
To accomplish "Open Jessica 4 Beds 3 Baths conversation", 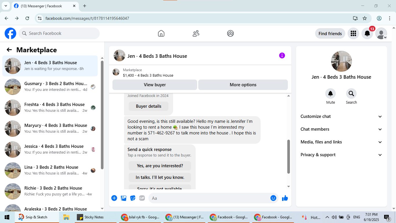I will 50,149.
